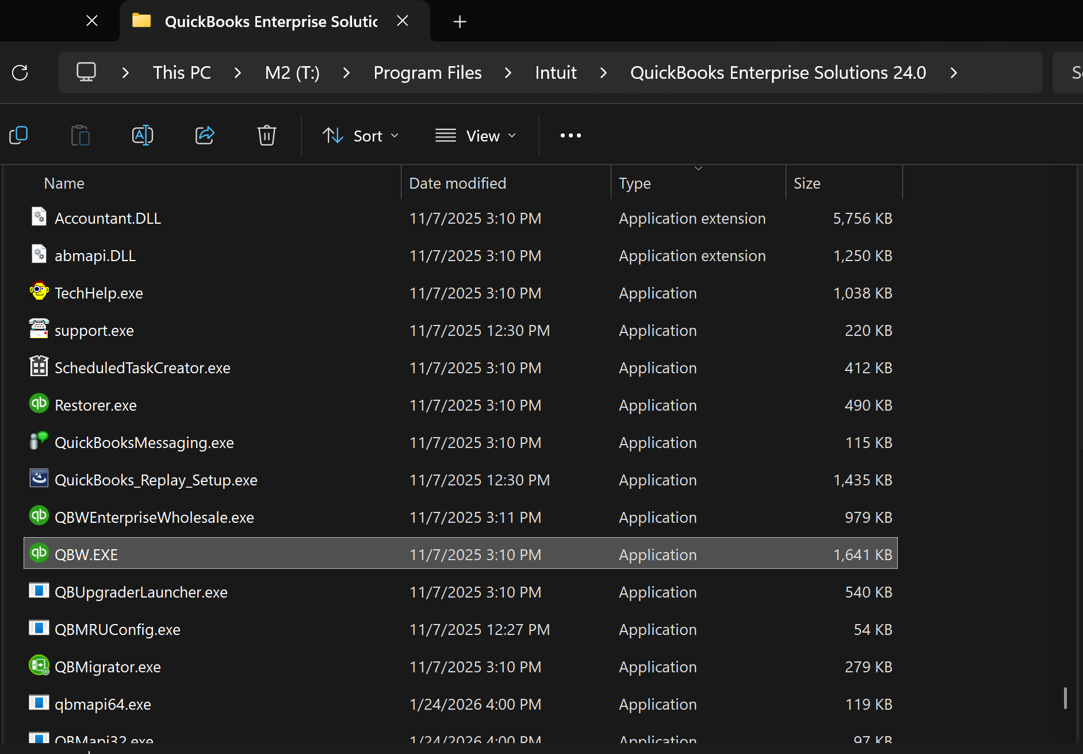Screen dimensions: 1083x754
Task: Expand chevron after Intuit
Action: (603, 73)
